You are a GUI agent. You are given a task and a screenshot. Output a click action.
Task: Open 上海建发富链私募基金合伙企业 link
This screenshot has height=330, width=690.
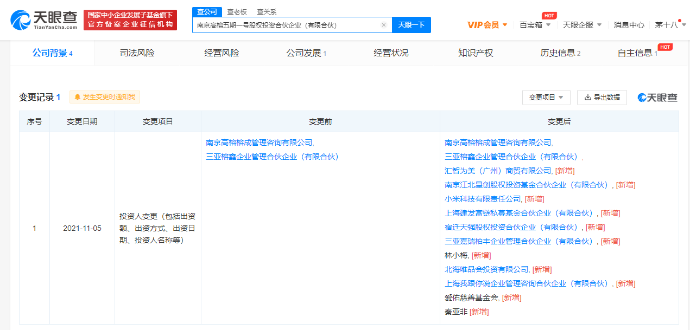[520, 213]
